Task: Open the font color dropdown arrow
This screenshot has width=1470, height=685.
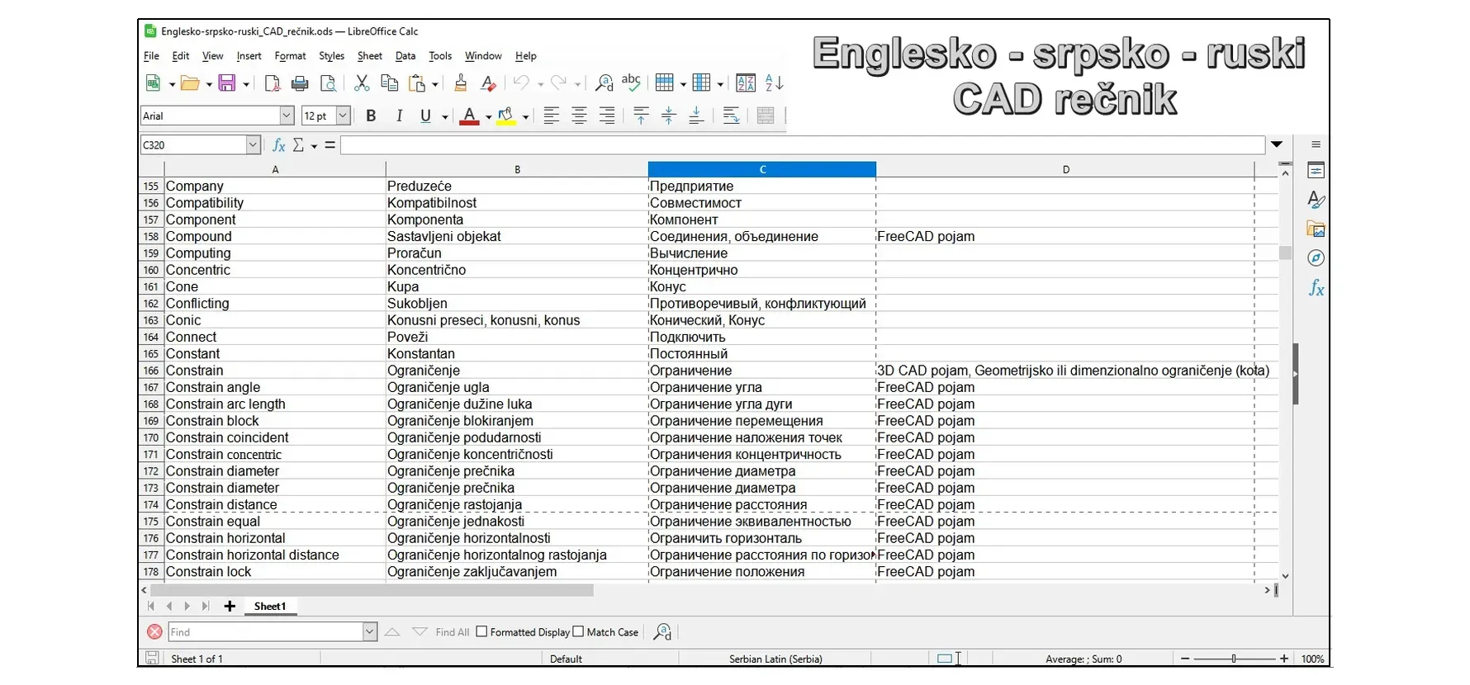Action: [x=488, y=117]
